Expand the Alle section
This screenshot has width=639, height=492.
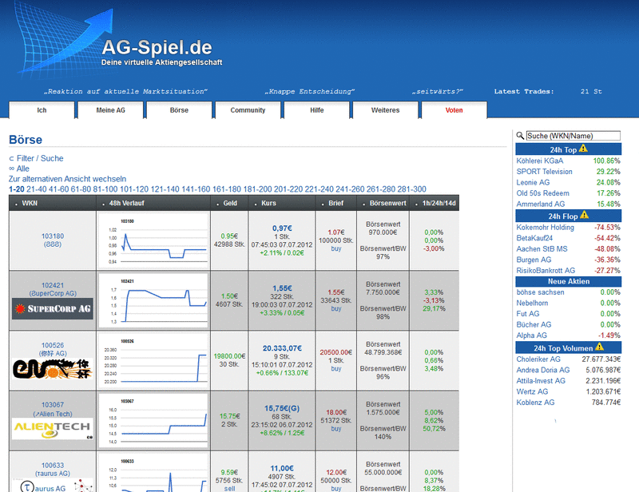24,169
